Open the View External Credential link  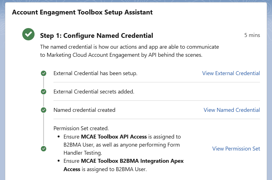pos(231,73)
